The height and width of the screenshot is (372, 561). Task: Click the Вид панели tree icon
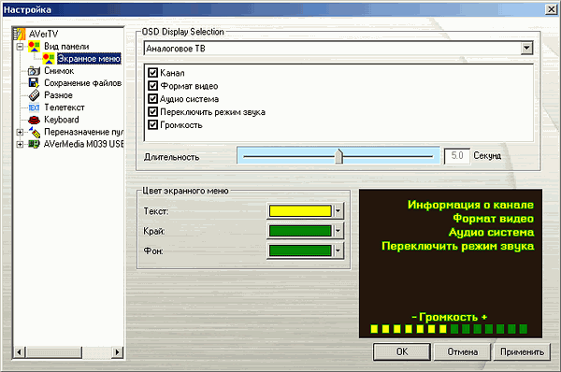point(34,47)
